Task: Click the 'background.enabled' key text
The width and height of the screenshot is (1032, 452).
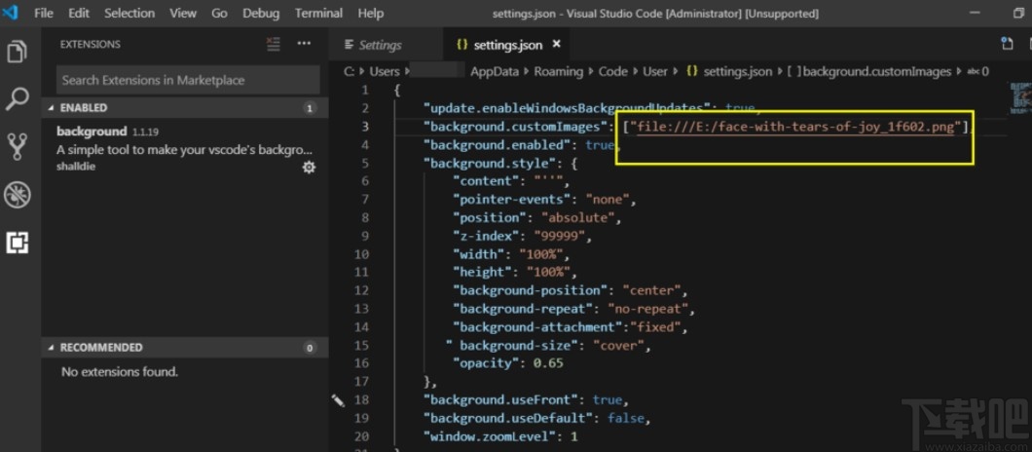Action: click(497, 145)
